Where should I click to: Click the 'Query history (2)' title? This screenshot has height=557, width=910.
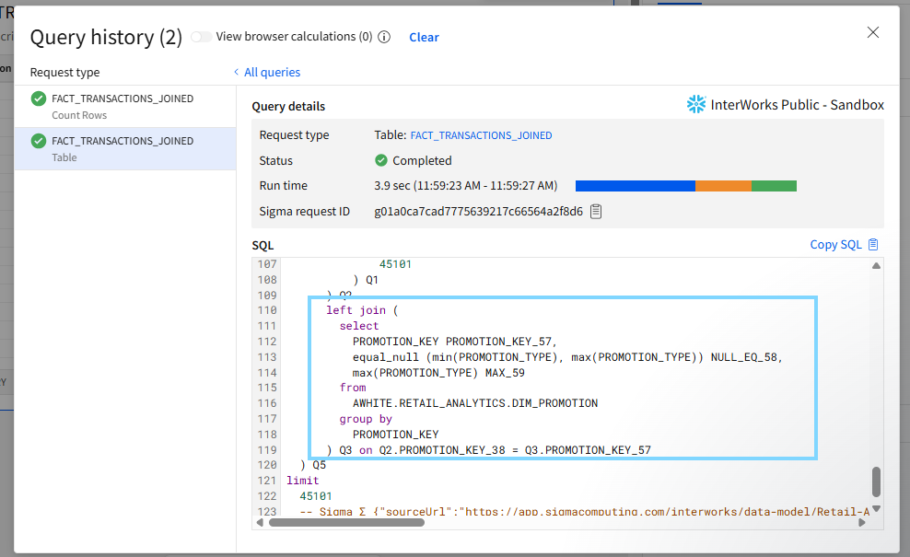click(x=106, y=37)
